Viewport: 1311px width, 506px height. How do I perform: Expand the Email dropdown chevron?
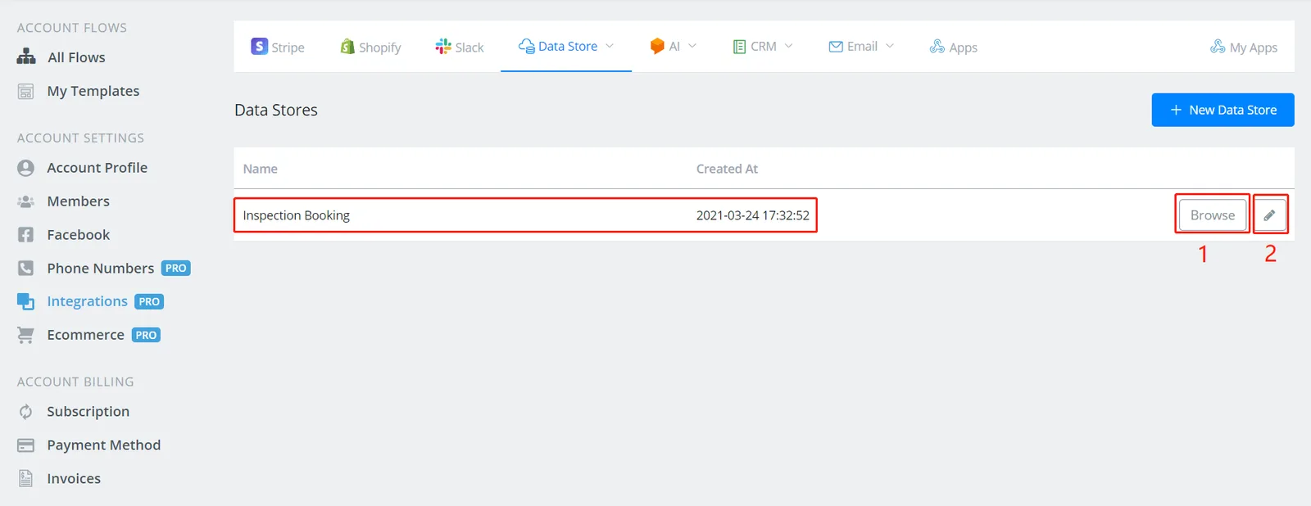[x=890, y=47]
